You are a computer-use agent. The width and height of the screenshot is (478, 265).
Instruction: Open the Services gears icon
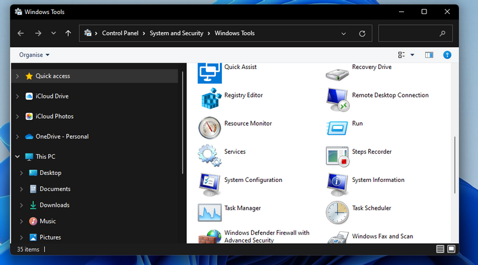click(210, 155)
